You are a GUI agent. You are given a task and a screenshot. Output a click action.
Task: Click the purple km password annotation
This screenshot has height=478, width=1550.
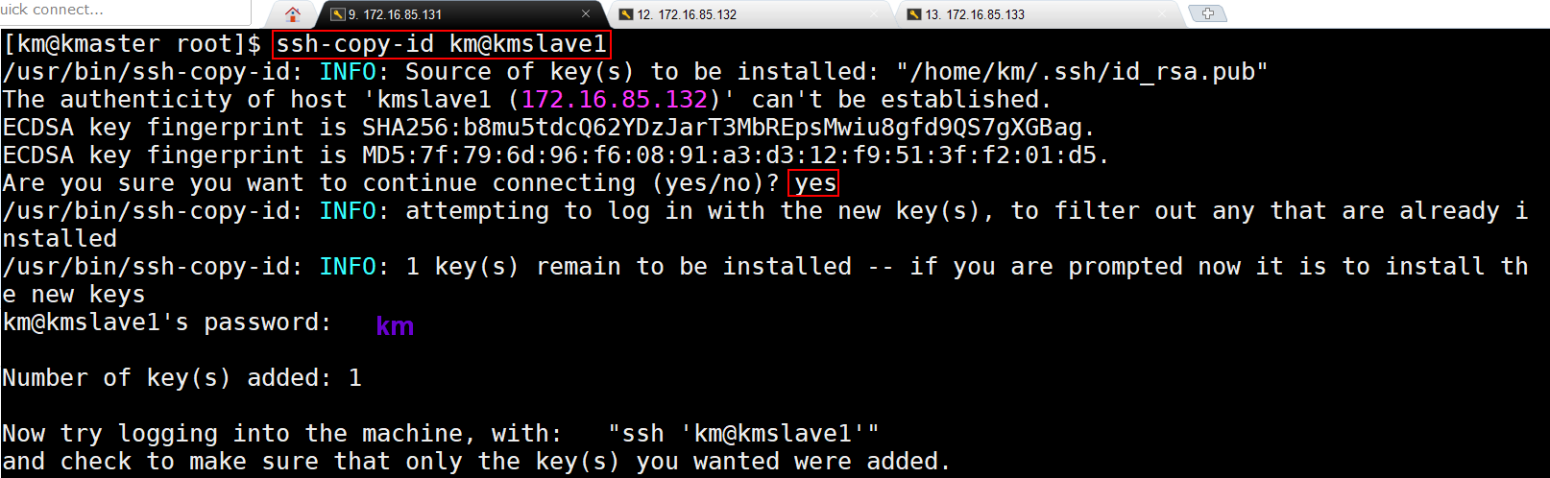(395, 326)
